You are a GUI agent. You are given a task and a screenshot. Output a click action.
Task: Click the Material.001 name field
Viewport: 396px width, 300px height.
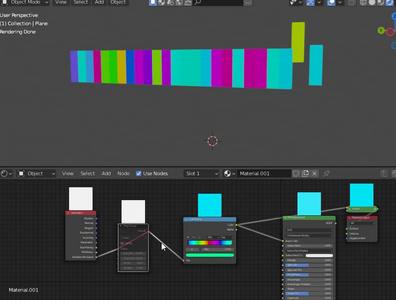(264, 173)
